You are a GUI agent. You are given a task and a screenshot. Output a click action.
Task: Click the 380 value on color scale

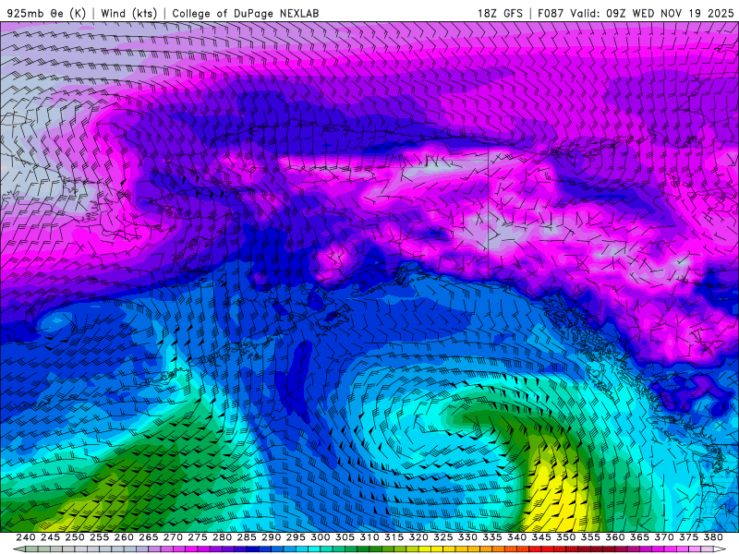click(x=712, y=537)
